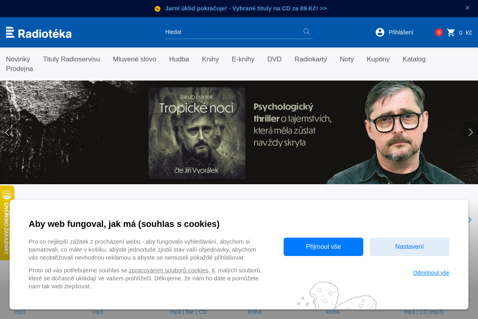
Task: Open the Přihlášení login link
Action: pyautogui.click(x=401, y=32)
